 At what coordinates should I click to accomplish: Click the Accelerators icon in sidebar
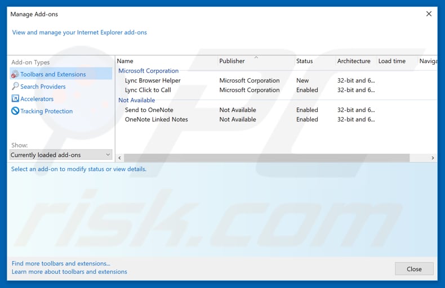click(15, 99)
